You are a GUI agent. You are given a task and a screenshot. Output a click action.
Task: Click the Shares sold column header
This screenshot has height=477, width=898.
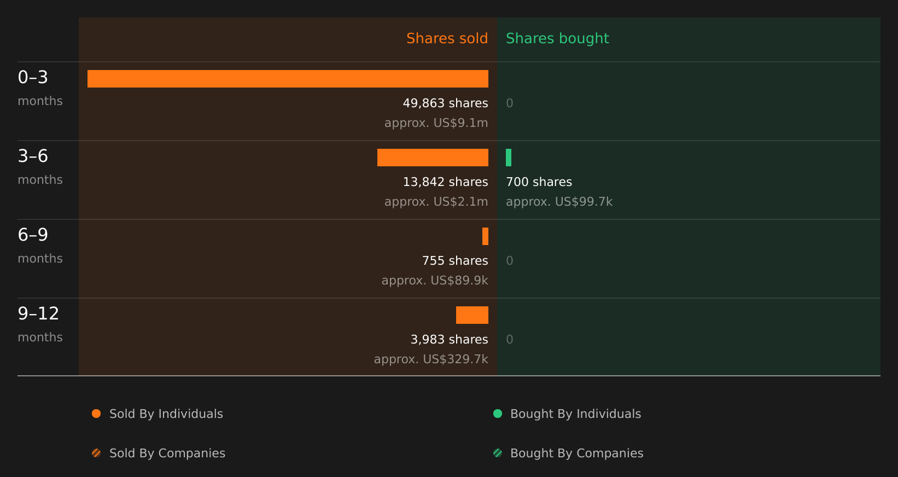pyautogui.click(x=447, y=38)
